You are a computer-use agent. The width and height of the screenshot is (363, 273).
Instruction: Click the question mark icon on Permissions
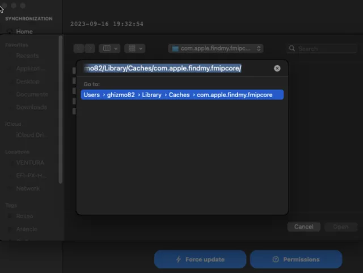tap(276, 259)
